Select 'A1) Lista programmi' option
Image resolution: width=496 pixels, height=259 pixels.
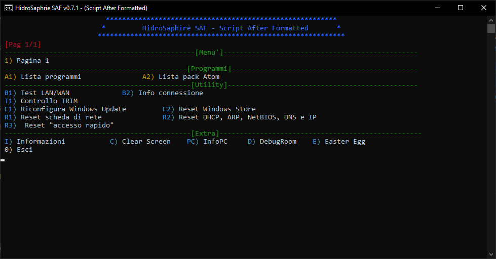point(43,77)
